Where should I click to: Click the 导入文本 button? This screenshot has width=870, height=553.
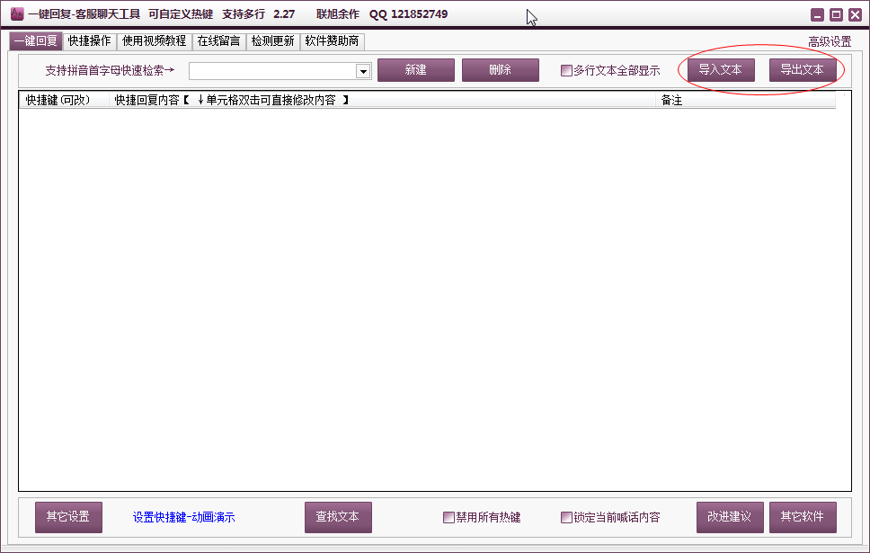(721, 70)
